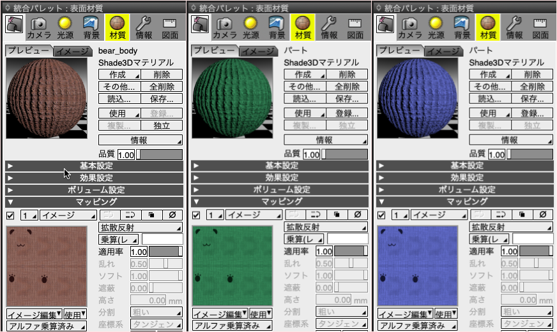Click 全削除 button in the blue panel
The image size is (557, 332).
pos(532,87)
